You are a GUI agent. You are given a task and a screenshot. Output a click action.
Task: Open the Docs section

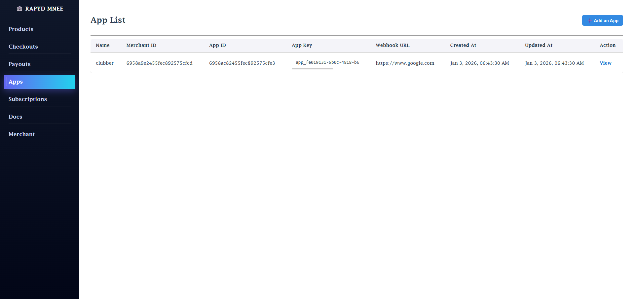pyautogui.click(x=39, y=117)
